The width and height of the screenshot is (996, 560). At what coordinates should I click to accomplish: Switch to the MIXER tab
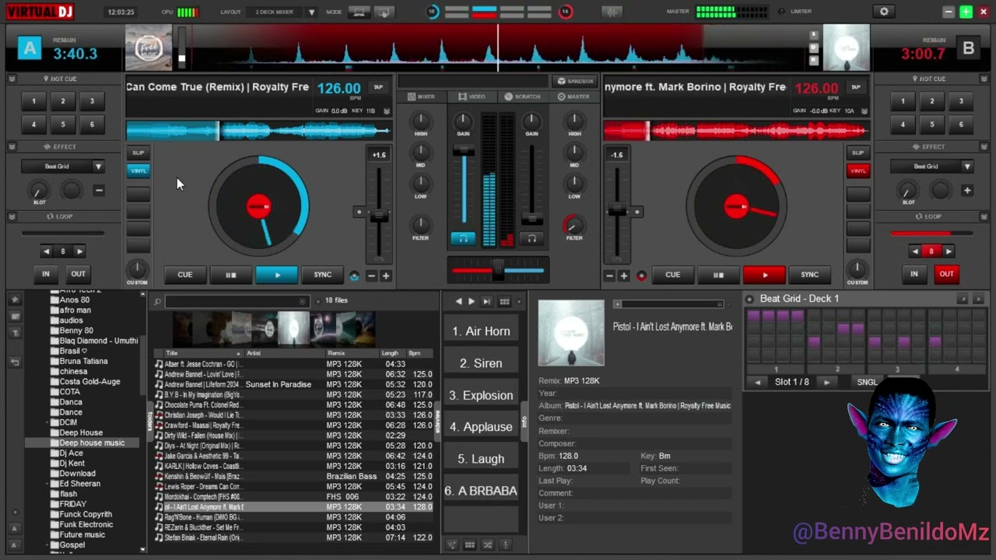pyautogui.click(x=421, y=96)
